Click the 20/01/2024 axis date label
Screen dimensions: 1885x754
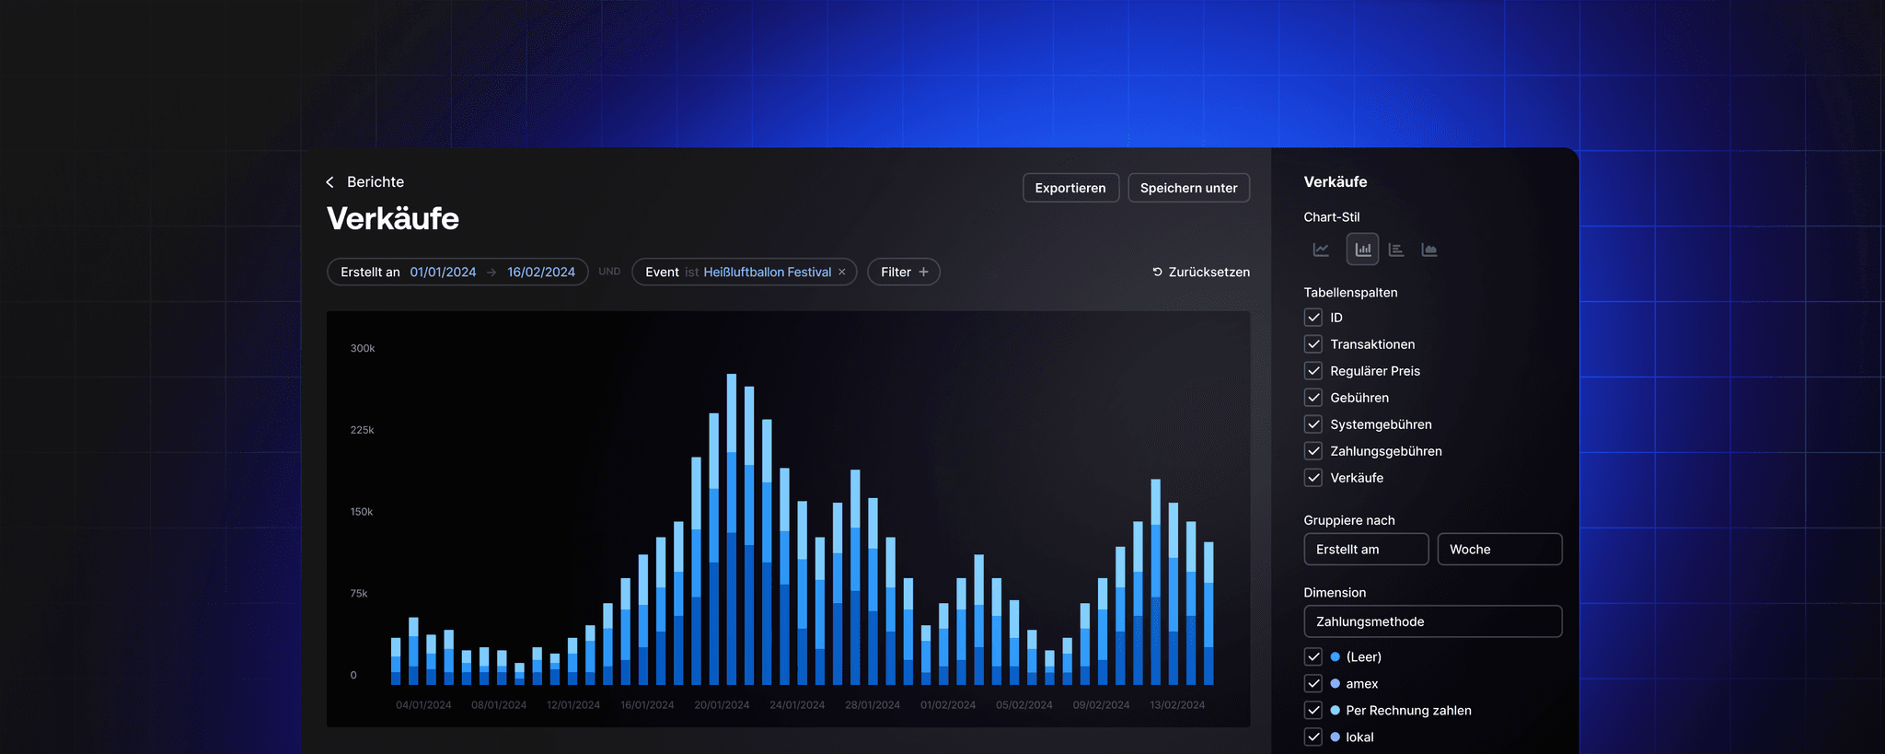pos(722,705)
